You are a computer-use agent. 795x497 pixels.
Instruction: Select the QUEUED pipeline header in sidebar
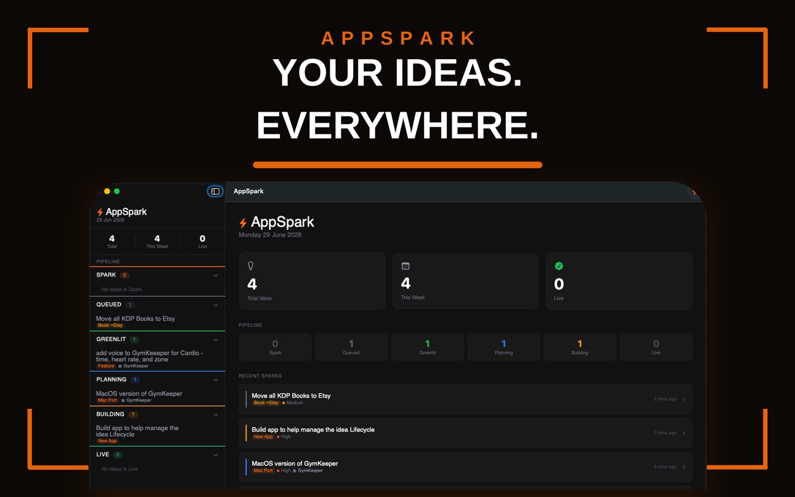(x=157, y=305)
